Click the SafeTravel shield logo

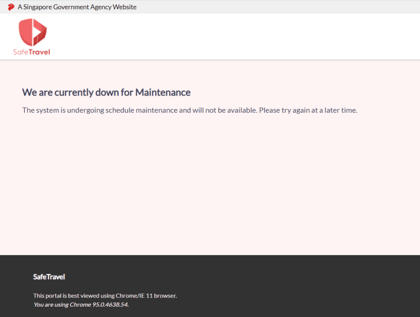[x=32, y=32]
